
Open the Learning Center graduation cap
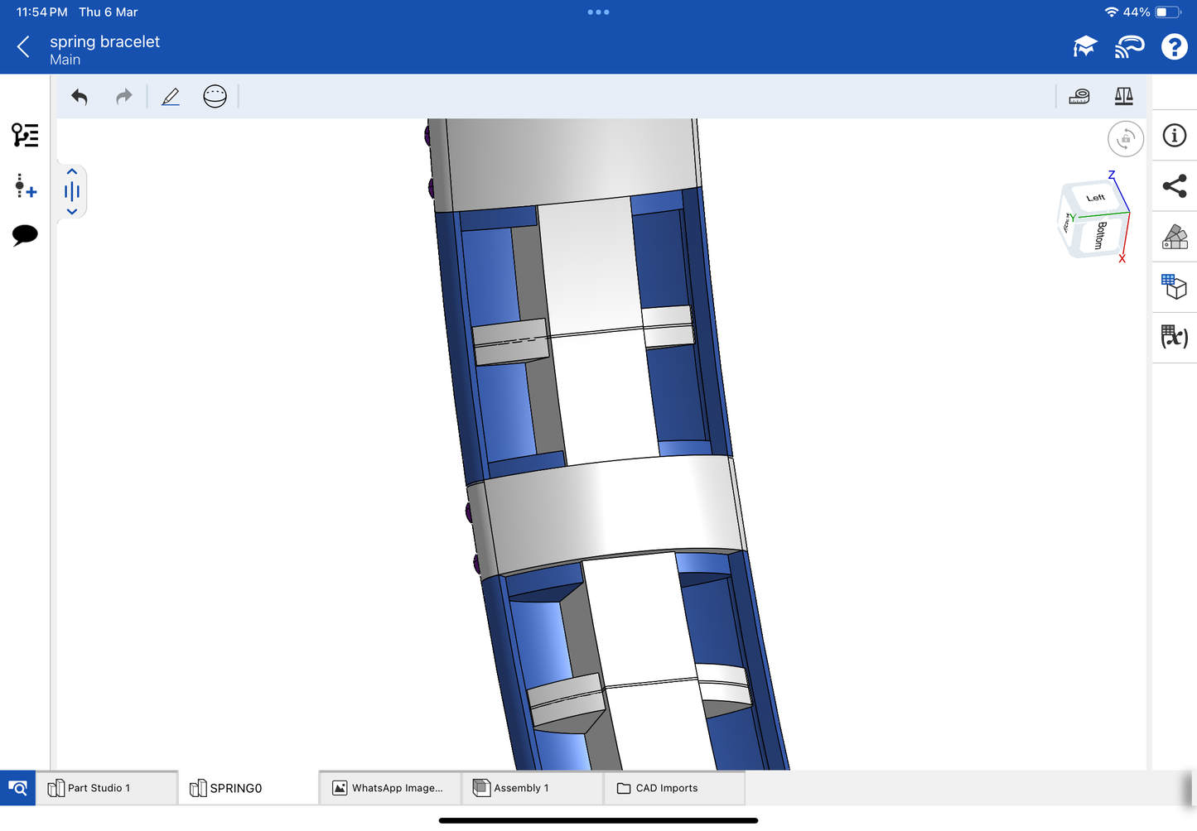point(1084,47)
